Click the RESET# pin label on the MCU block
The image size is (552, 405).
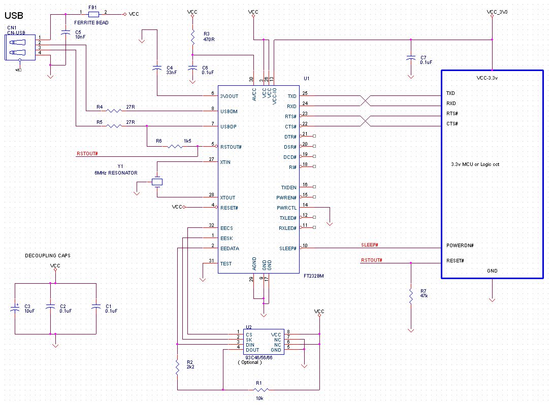coord(455,260)
